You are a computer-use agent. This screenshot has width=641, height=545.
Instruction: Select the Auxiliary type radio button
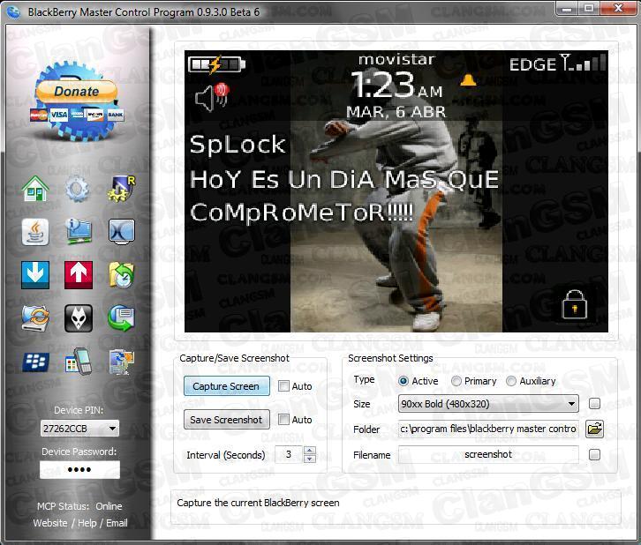coord(511,381)
